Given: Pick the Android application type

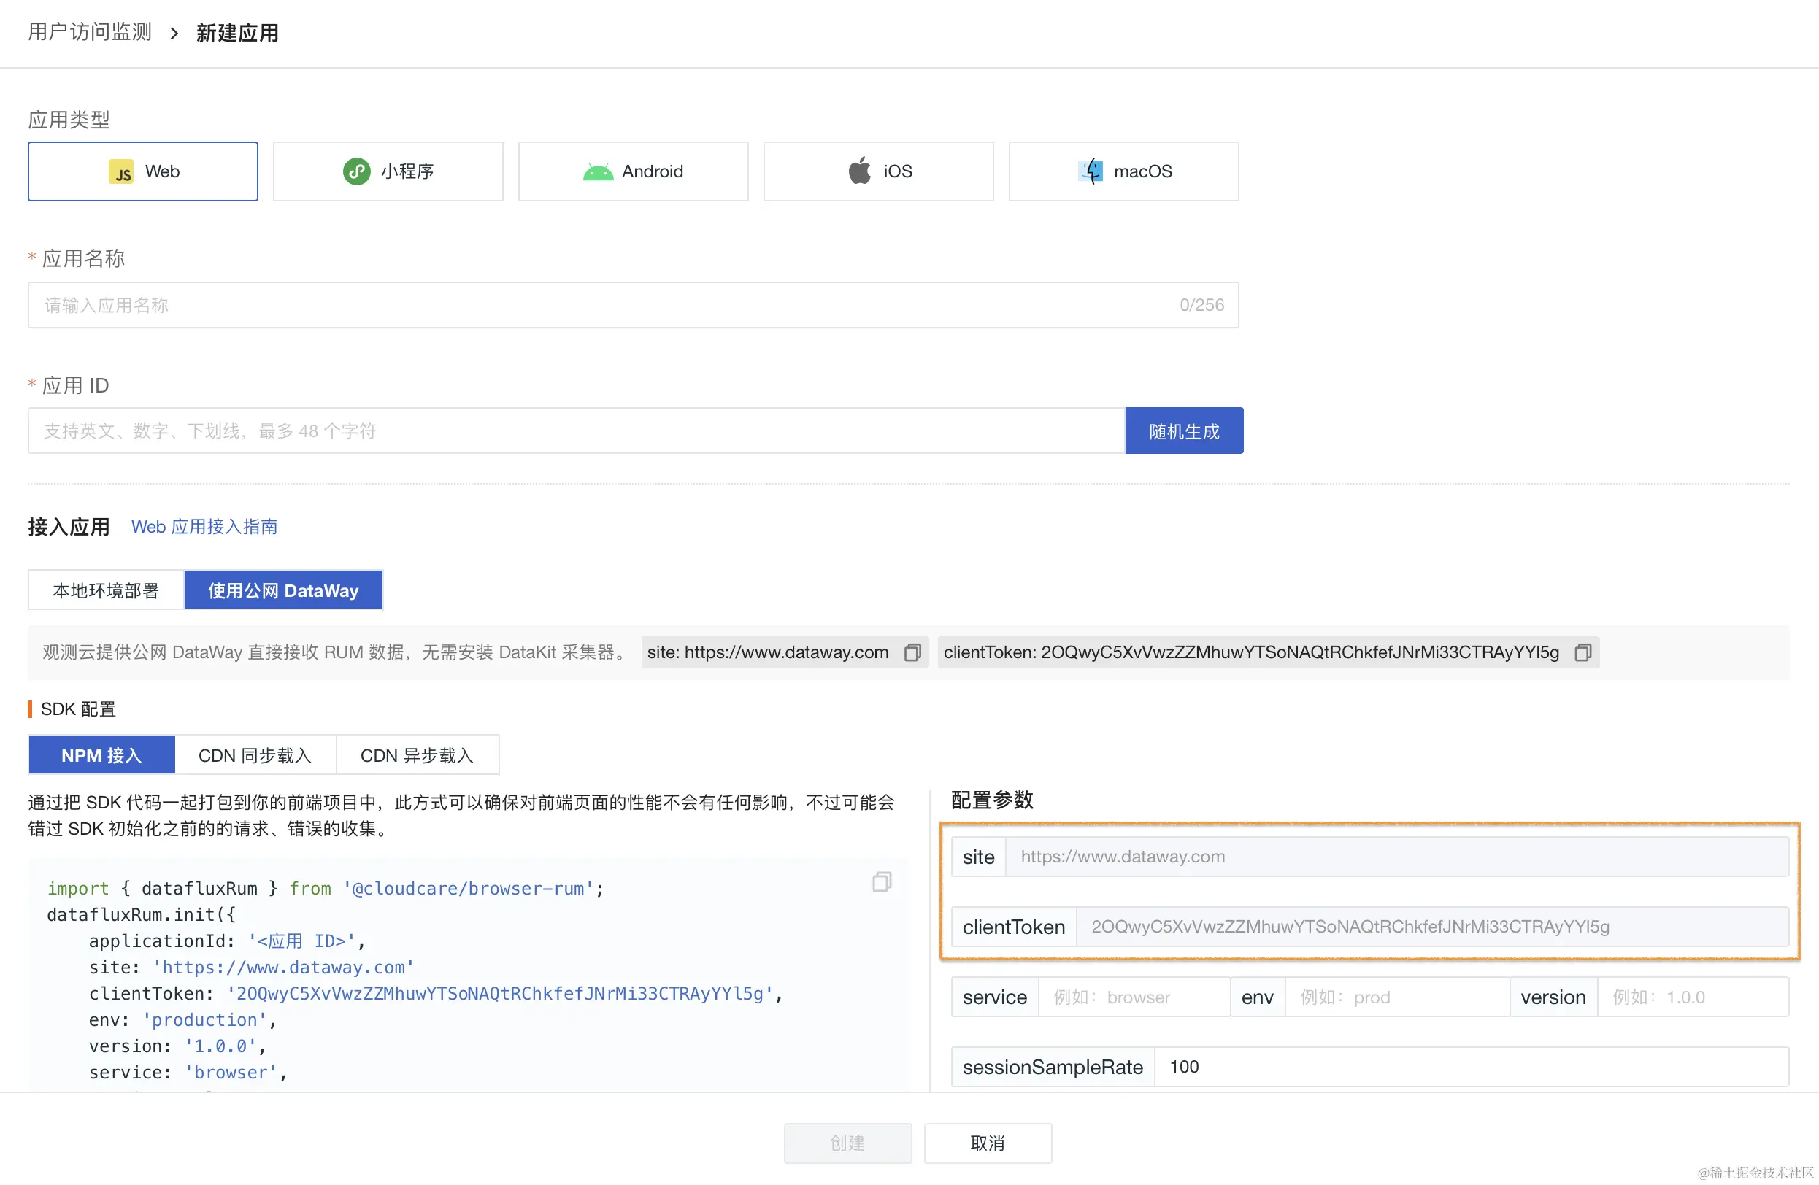Looking at the screenshot, I should pyautogui.click(x=633, y=171).
